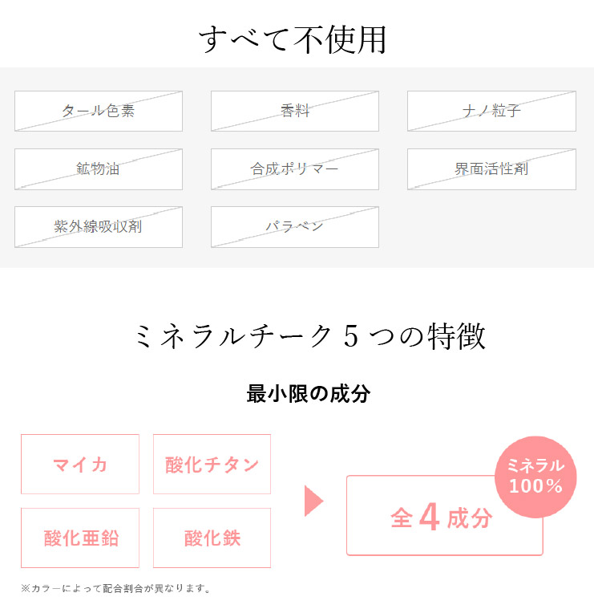Click the pink right-pointing triangle arrow
The width and height of the screenshot is (594, 613).
[313, 501]
